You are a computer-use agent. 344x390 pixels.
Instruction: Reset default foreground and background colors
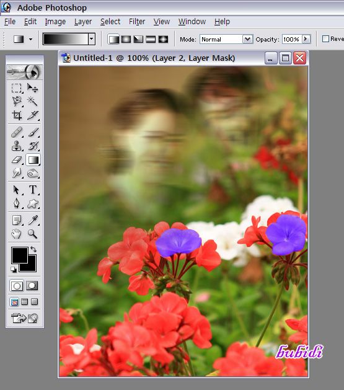pyautogui.click(x=14, y=269)
